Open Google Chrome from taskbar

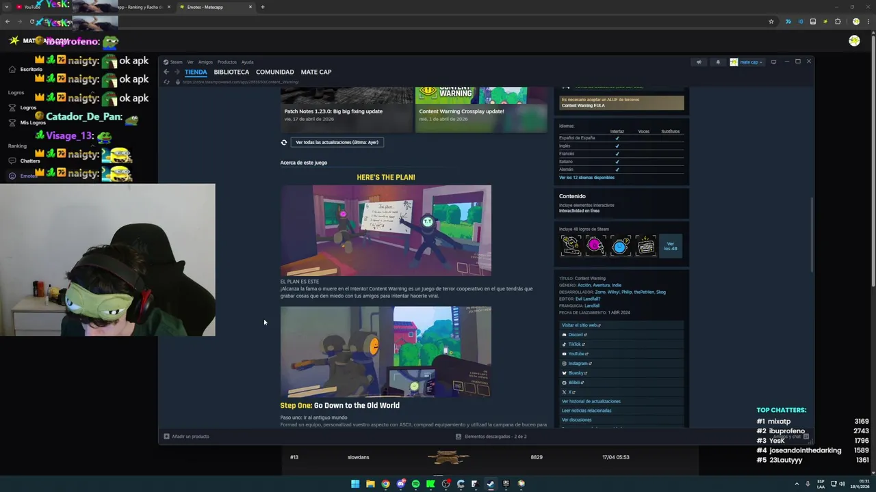pos(385,484)
